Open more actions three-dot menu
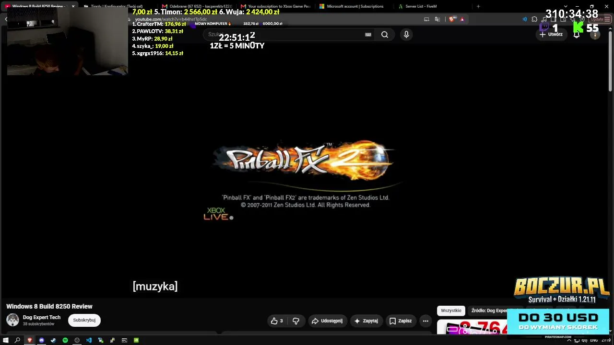614x345 pixels. click(x=425, y=321)
